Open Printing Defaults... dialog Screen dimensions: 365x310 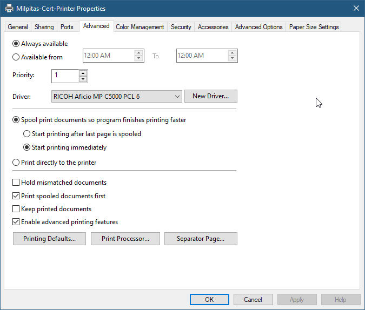[49, 239]
